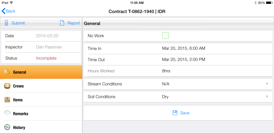Click the History clock icon
This screenshot has height=133, width=274.
click(7, 127)
